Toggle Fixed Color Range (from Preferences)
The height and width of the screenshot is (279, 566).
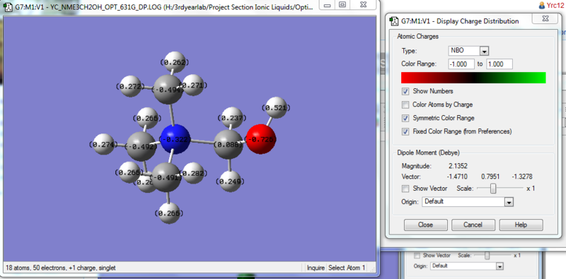[405, 131]
